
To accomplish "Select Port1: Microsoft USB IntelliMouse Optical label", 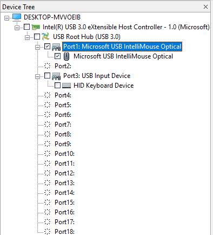I will (122, 47).
